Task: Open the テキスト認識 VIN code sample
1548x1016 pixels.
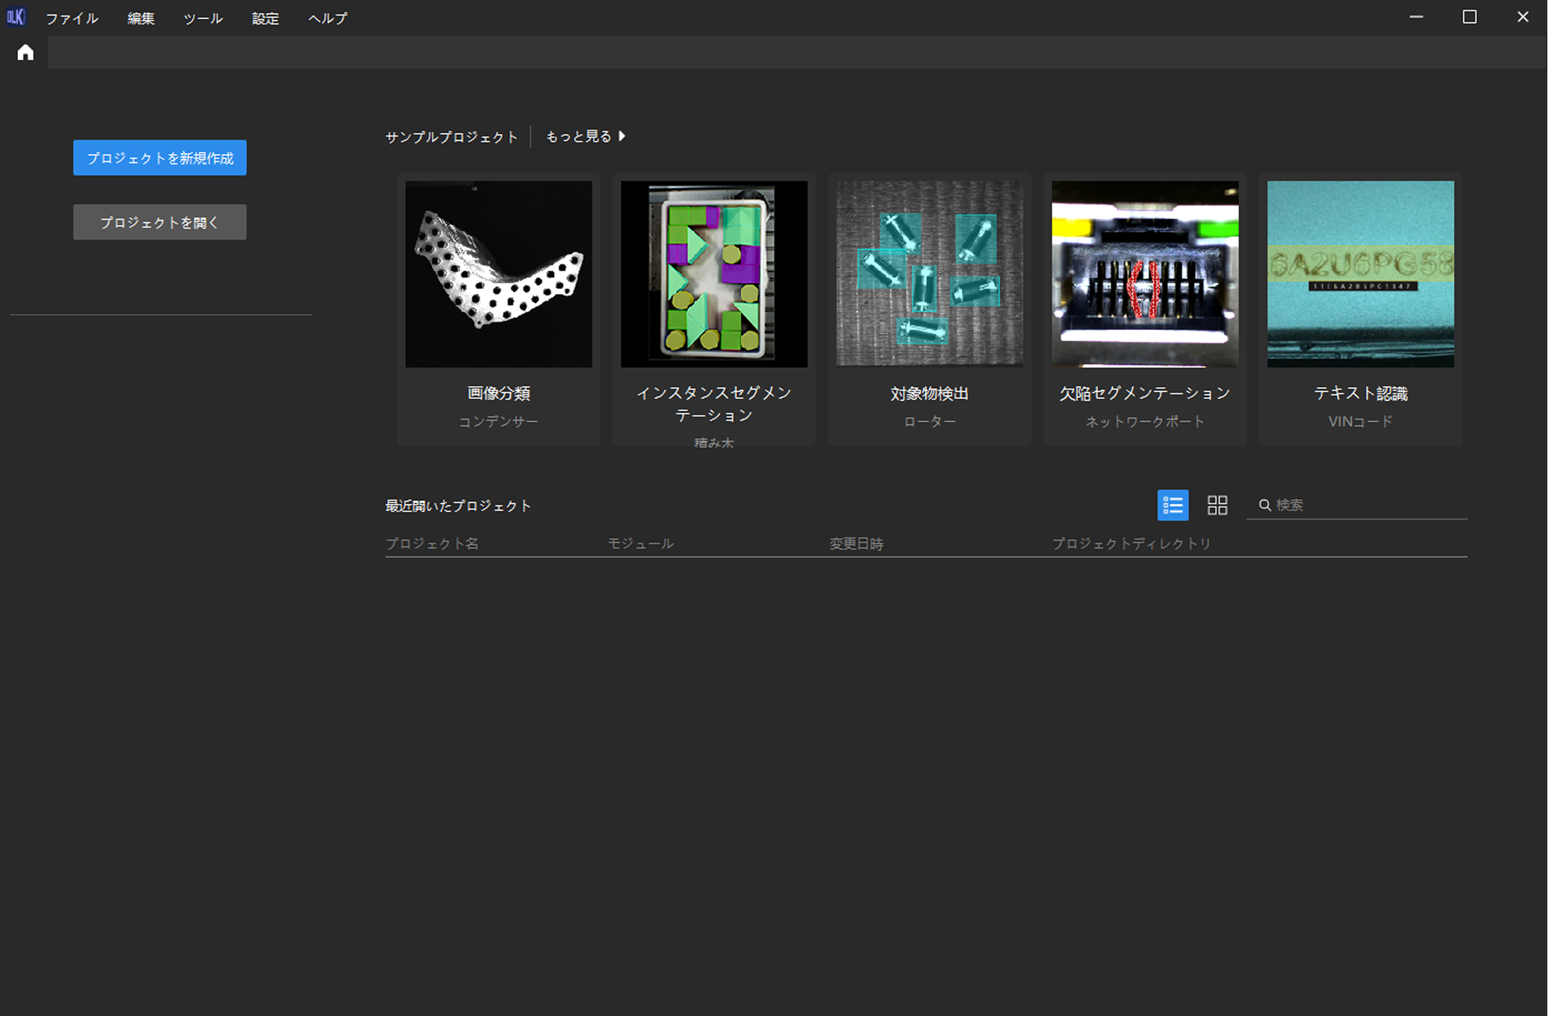Action: [1360, 274]
